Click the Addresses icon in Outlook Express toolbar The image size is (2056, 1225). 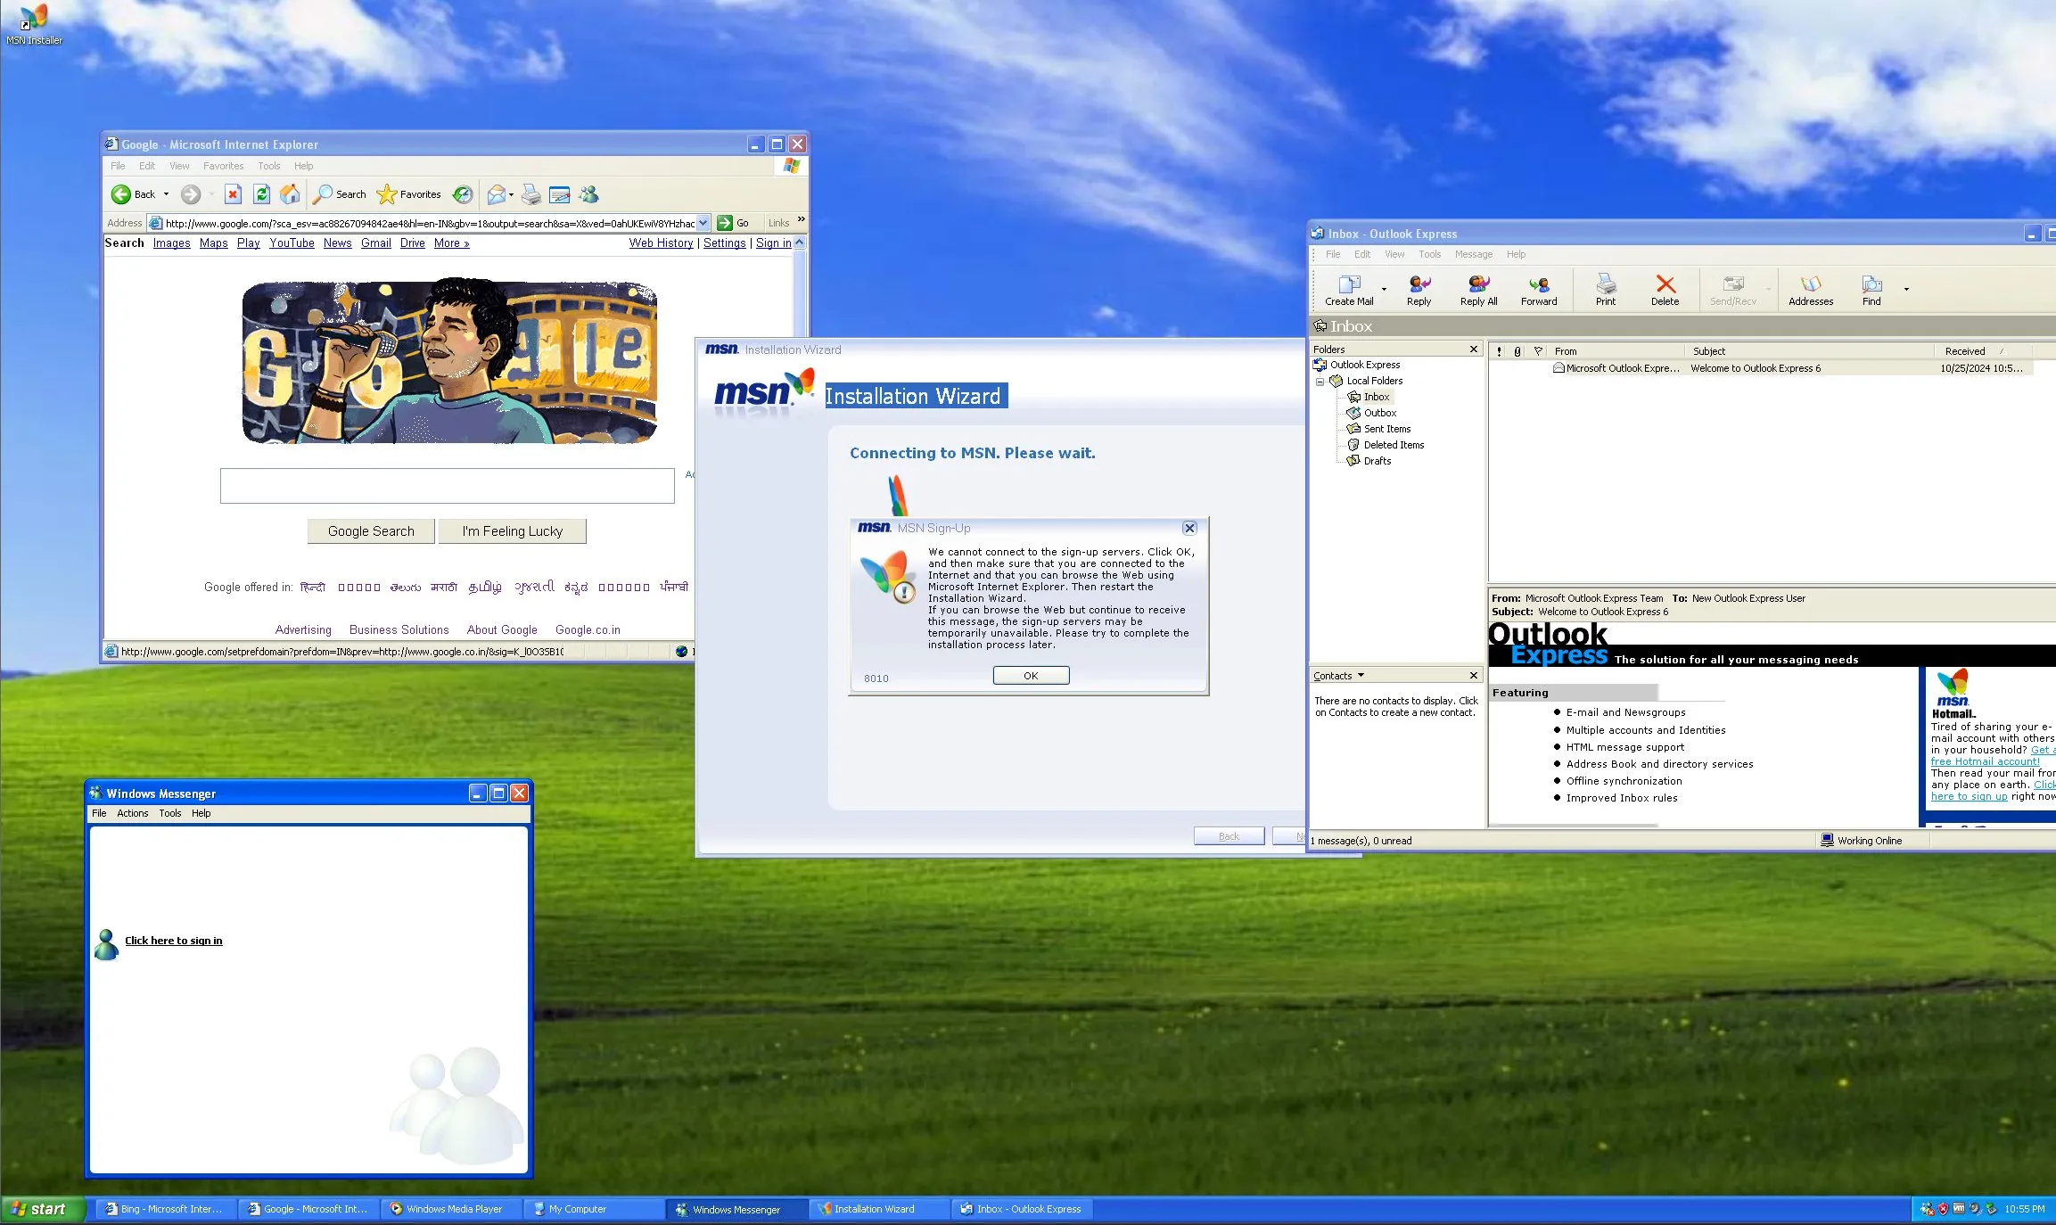[1810, 287]
